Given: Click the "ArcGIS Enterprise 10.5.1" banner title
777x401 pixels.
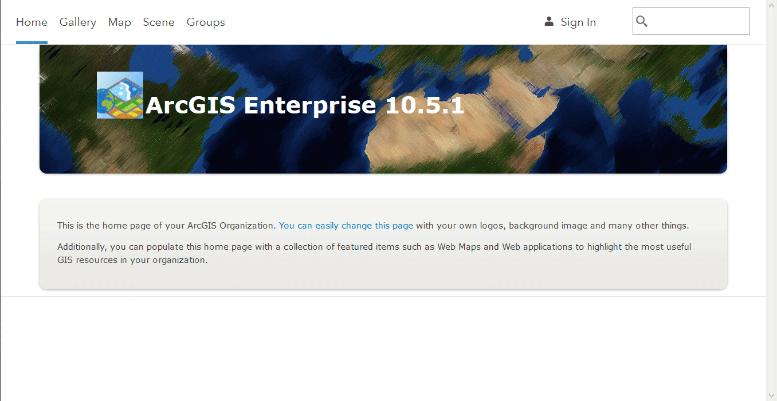Looking at the screenshot, I should [x=305, y=105].
